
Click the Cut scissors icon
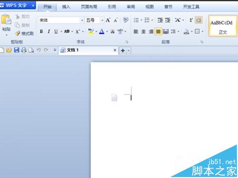click(18, 17)
